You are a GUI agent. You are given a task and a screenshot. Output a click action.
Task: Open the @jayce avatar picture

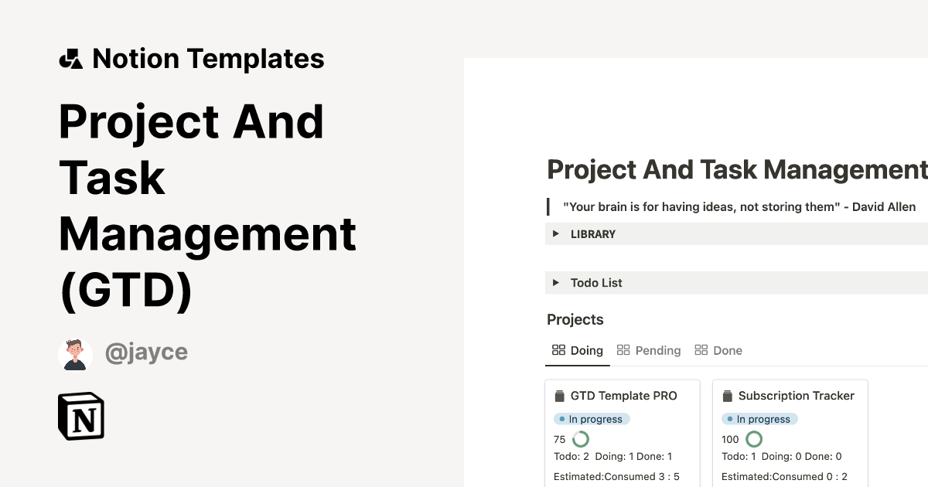click(75, 353)
